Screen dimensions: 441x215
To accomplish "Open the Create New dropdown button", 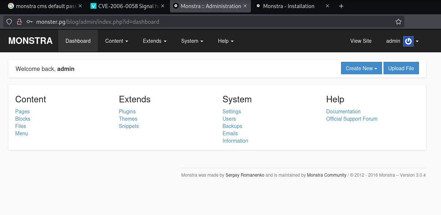I will [362, 68].
